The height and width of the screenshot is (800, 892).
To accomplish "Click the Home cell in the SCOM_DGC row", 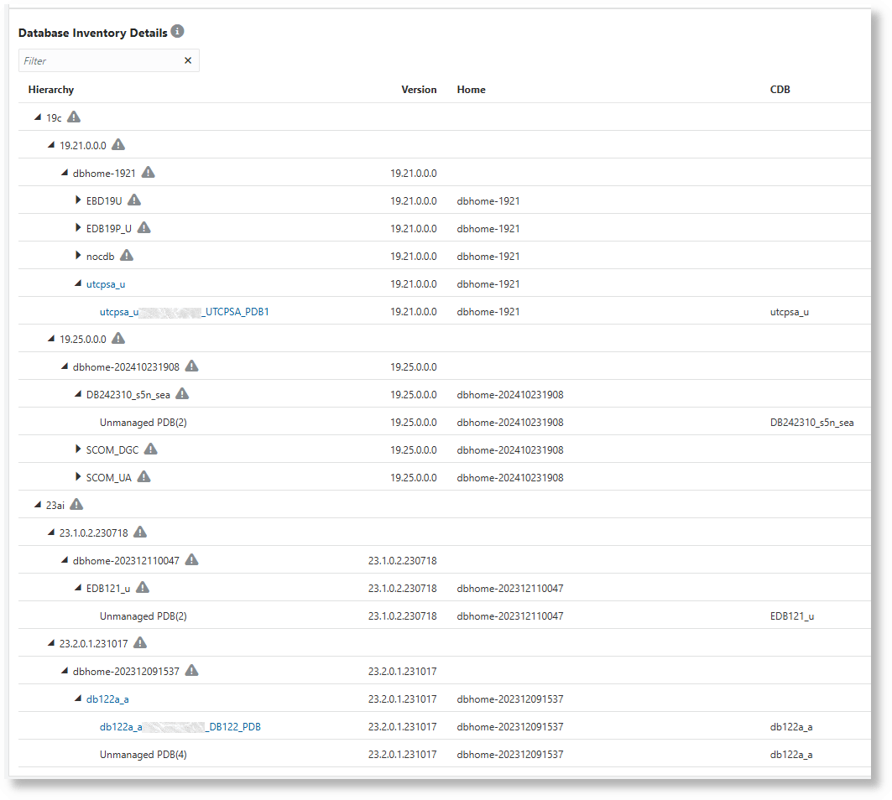I will pyautogui.click(x=510, y=449).
